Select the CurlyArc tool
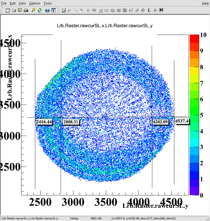This screenshot has width=210, height=221. coord(143,10)
